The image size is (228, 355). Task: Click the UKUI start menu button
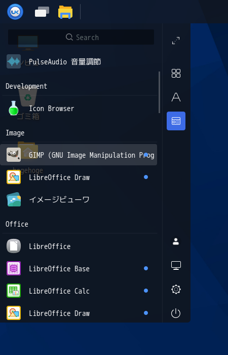15,12
